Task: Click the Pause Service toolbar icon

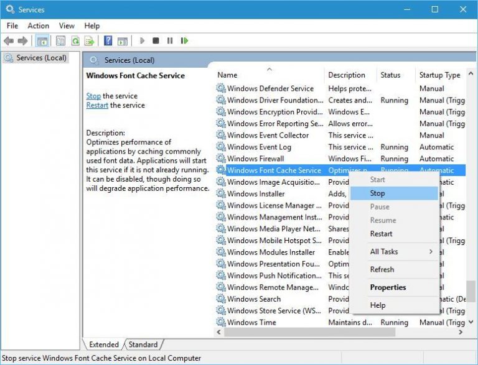Action: (x=170, y=40)
